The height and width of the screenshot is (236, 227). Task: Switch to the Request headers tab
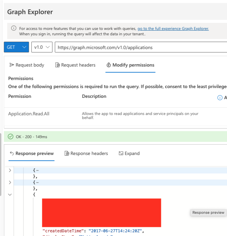(75, 65)
